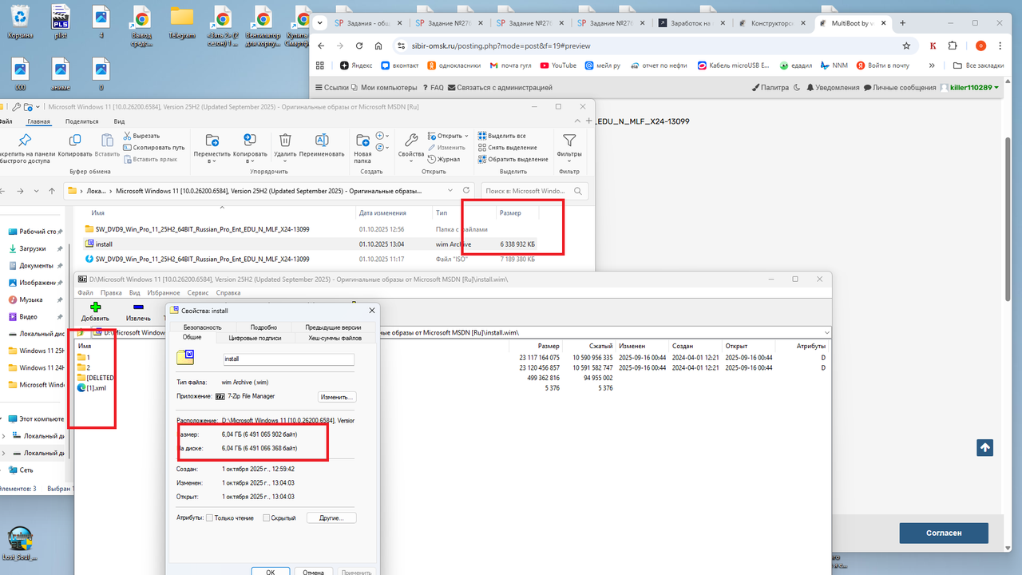Click the Изменить... button in properties

click(337, 397)
